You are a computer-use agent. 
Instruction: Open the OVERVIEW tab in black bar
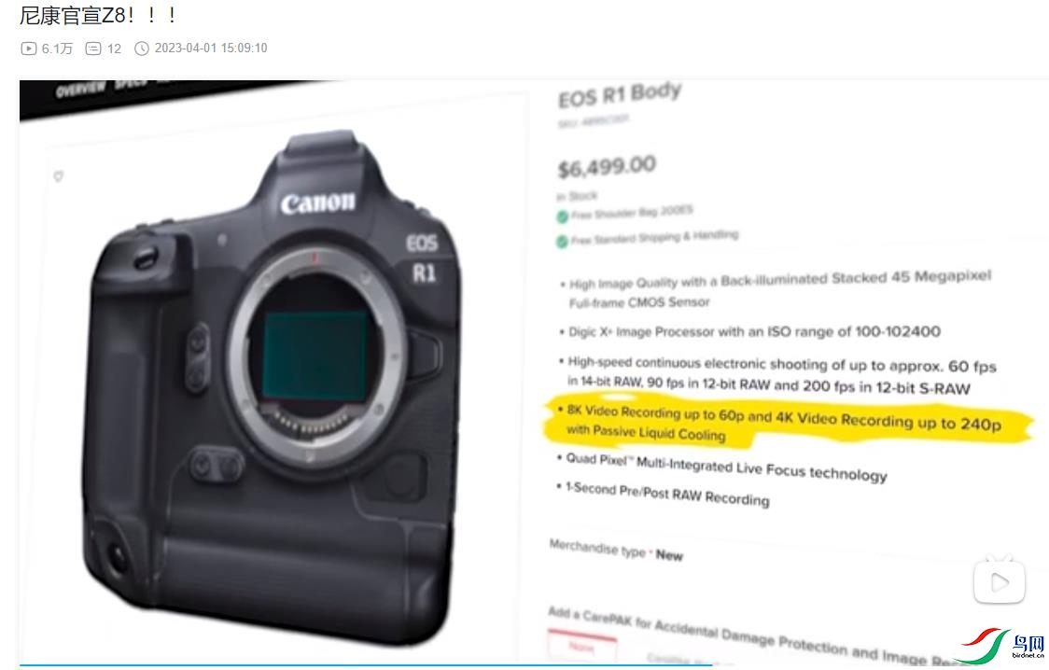coord(80,89)
